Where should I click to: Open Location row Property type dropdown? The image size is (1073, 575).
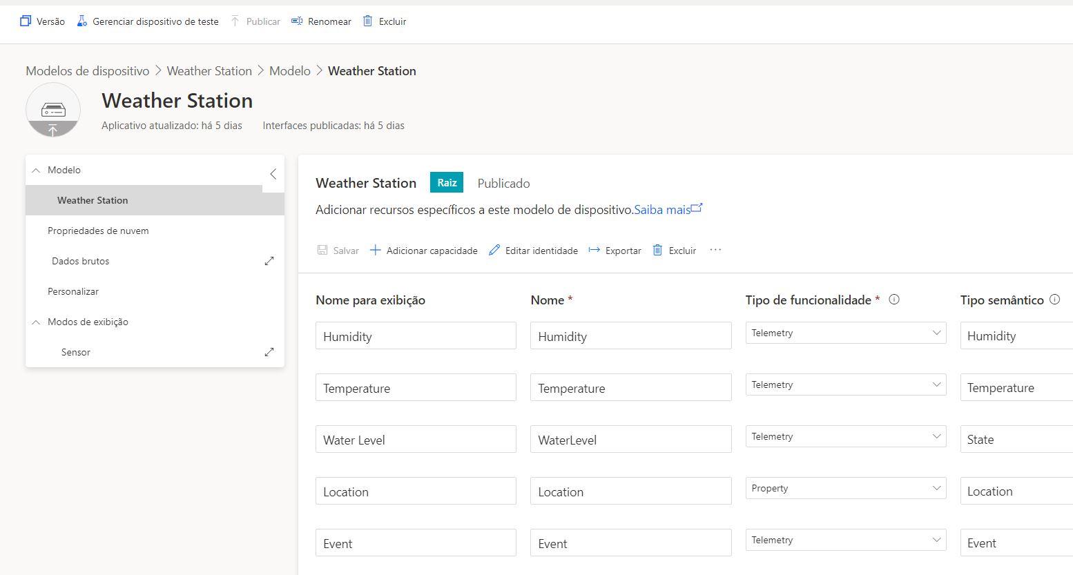pos(845,488)
